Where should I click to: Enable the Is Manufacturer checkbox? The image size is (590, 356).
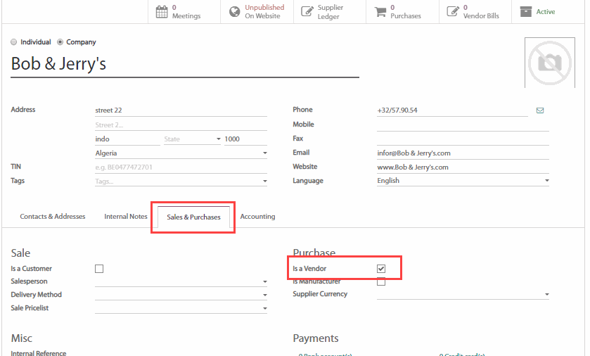[381, 282]
